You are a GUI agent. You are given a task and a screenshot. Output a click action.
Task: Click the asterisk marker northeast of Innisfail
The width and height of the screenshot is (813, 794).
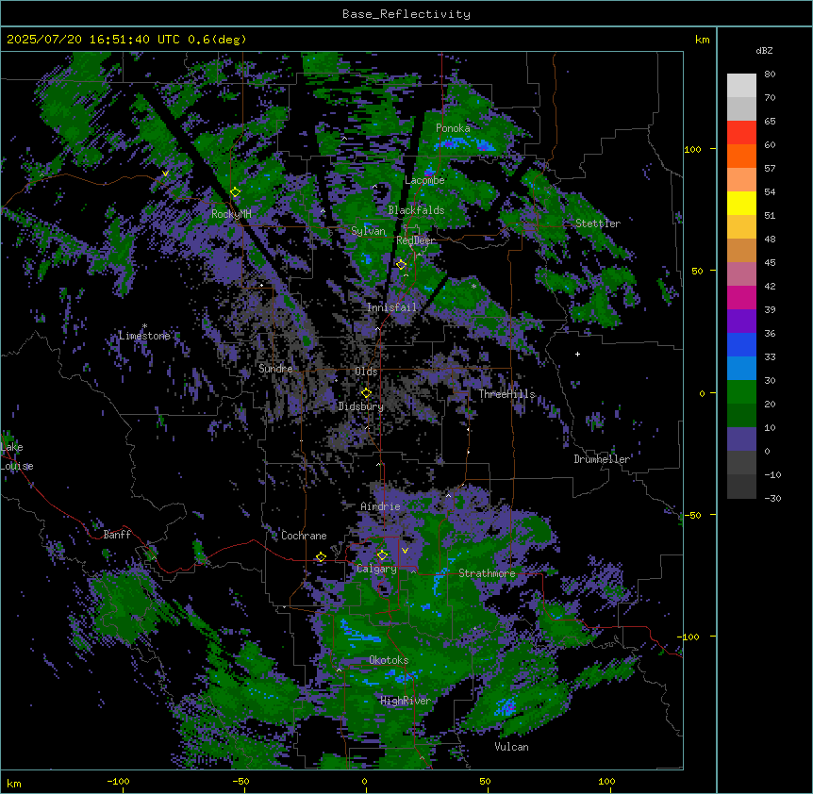pyautogui.click(x=473, y=286)
